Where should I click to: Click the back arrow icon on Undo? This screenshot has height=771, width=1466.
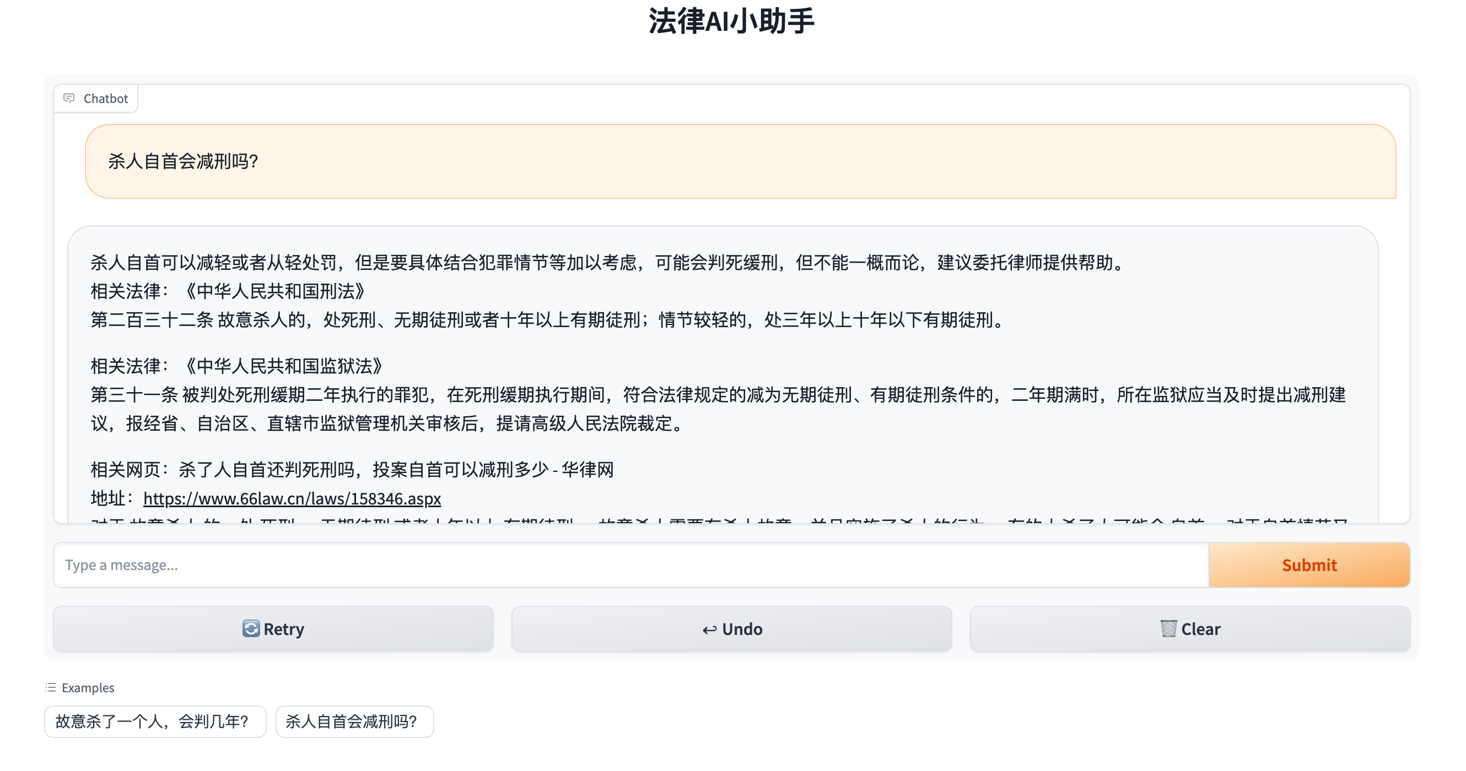click(x=709, y=629)
